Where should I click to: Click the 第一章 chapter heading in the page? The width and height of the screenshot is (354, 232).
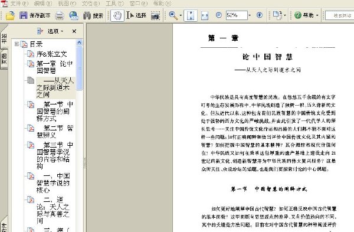pos(223,38)
